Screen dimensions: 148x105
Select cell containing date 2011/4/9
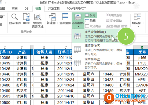pyautogui.click(x=66, y=91)
